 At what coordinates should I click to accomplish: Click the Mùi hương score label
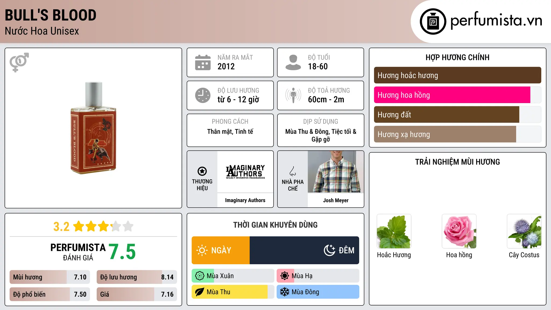(x=28, y=277)
